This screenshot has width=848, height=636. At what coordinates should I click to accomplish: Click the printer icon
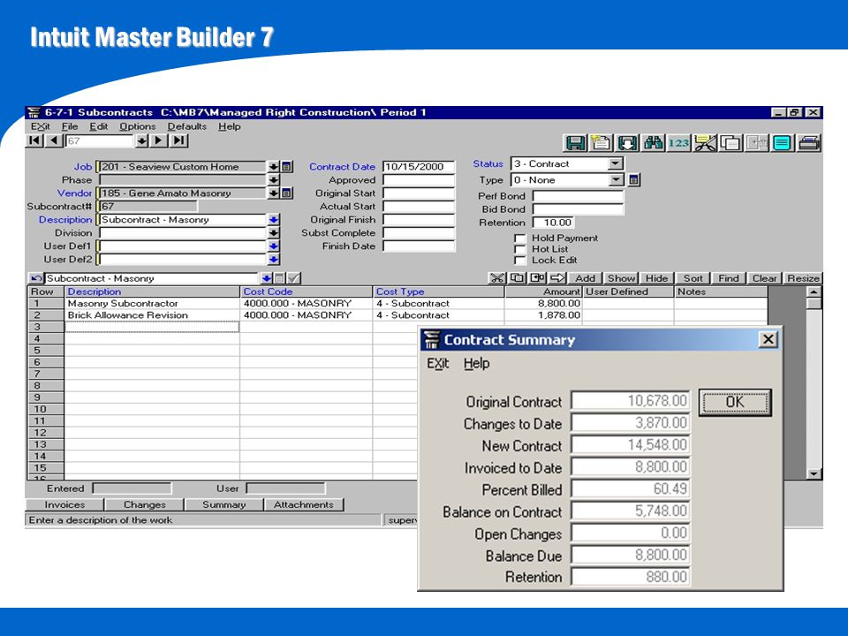[x=809, y=143]
